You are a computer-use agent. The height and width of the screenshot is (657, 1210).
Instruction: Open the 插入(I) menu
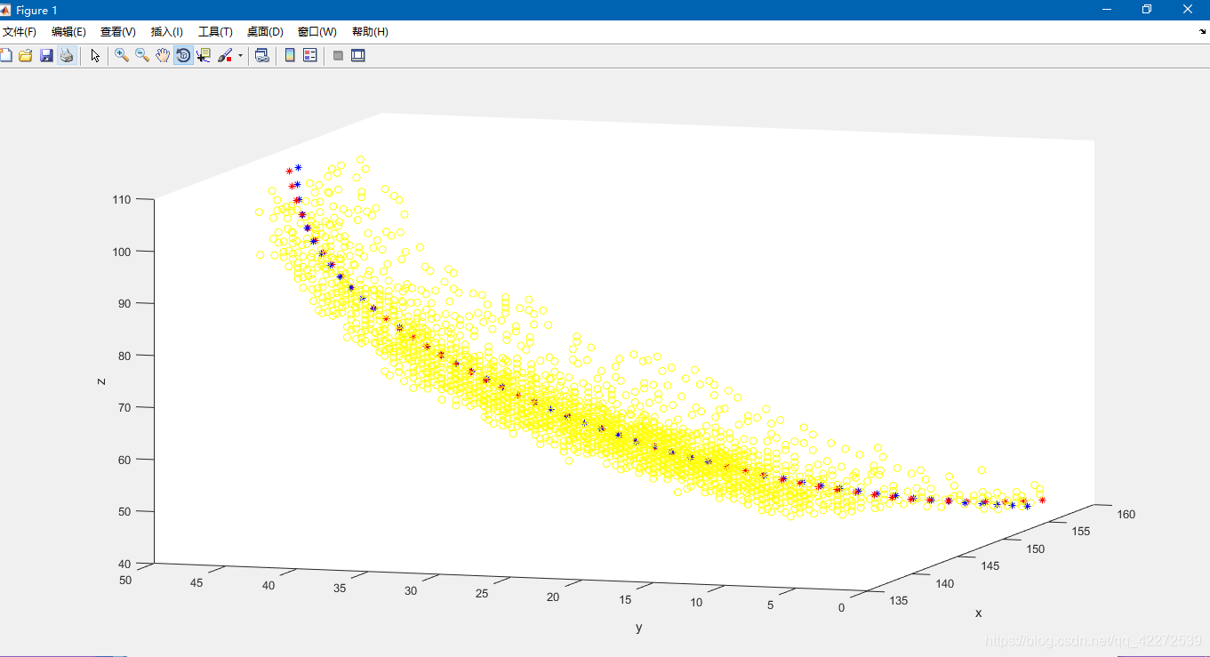tap(167, 32)
